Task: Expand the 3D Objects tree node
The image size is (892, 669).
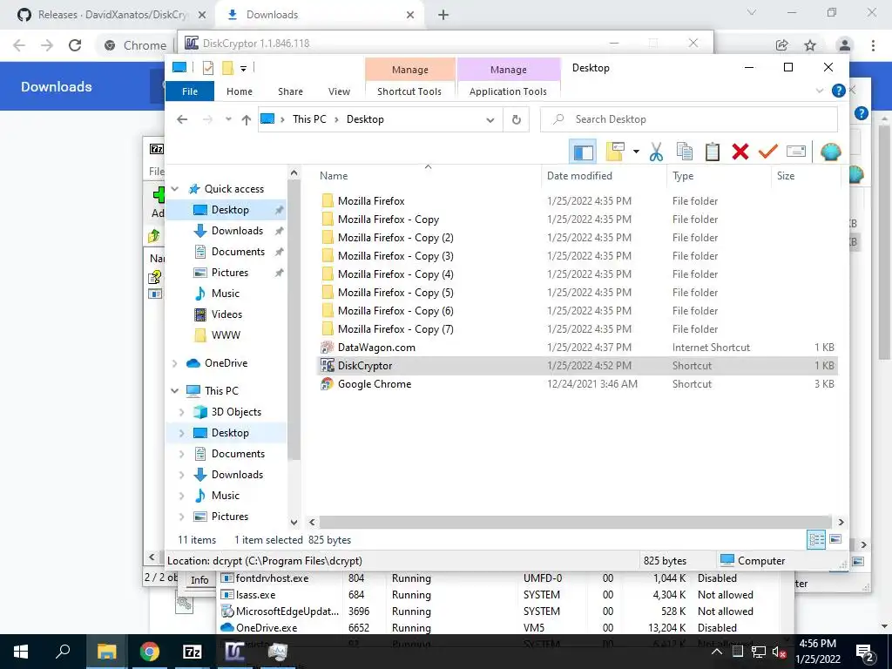Action: [182, 412]
